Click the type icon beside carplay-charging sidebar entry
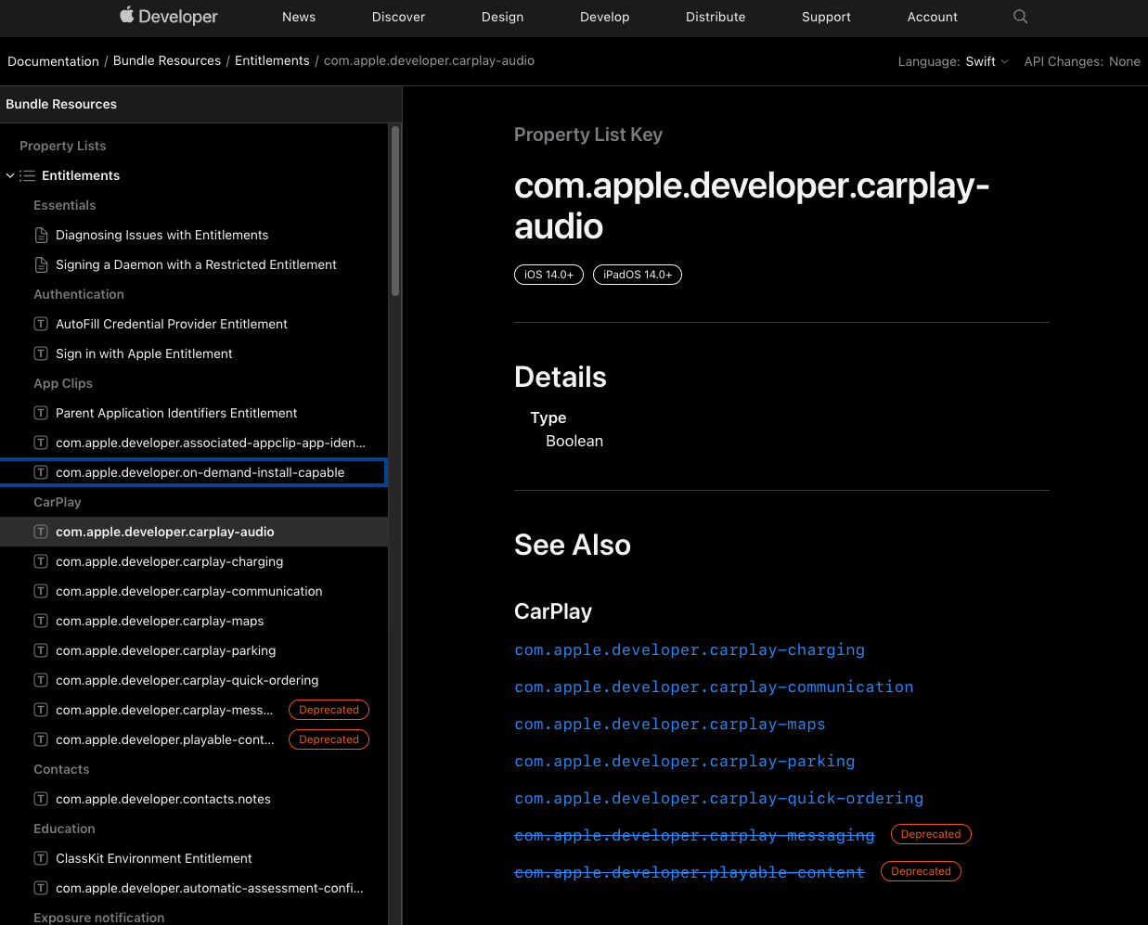The width and height of the screenshot is (1148, 925). 41,561
